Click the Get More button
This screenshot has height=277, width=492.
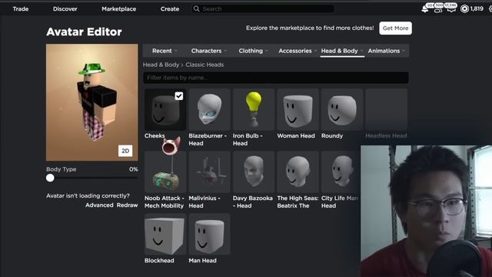tap(395, 28)
